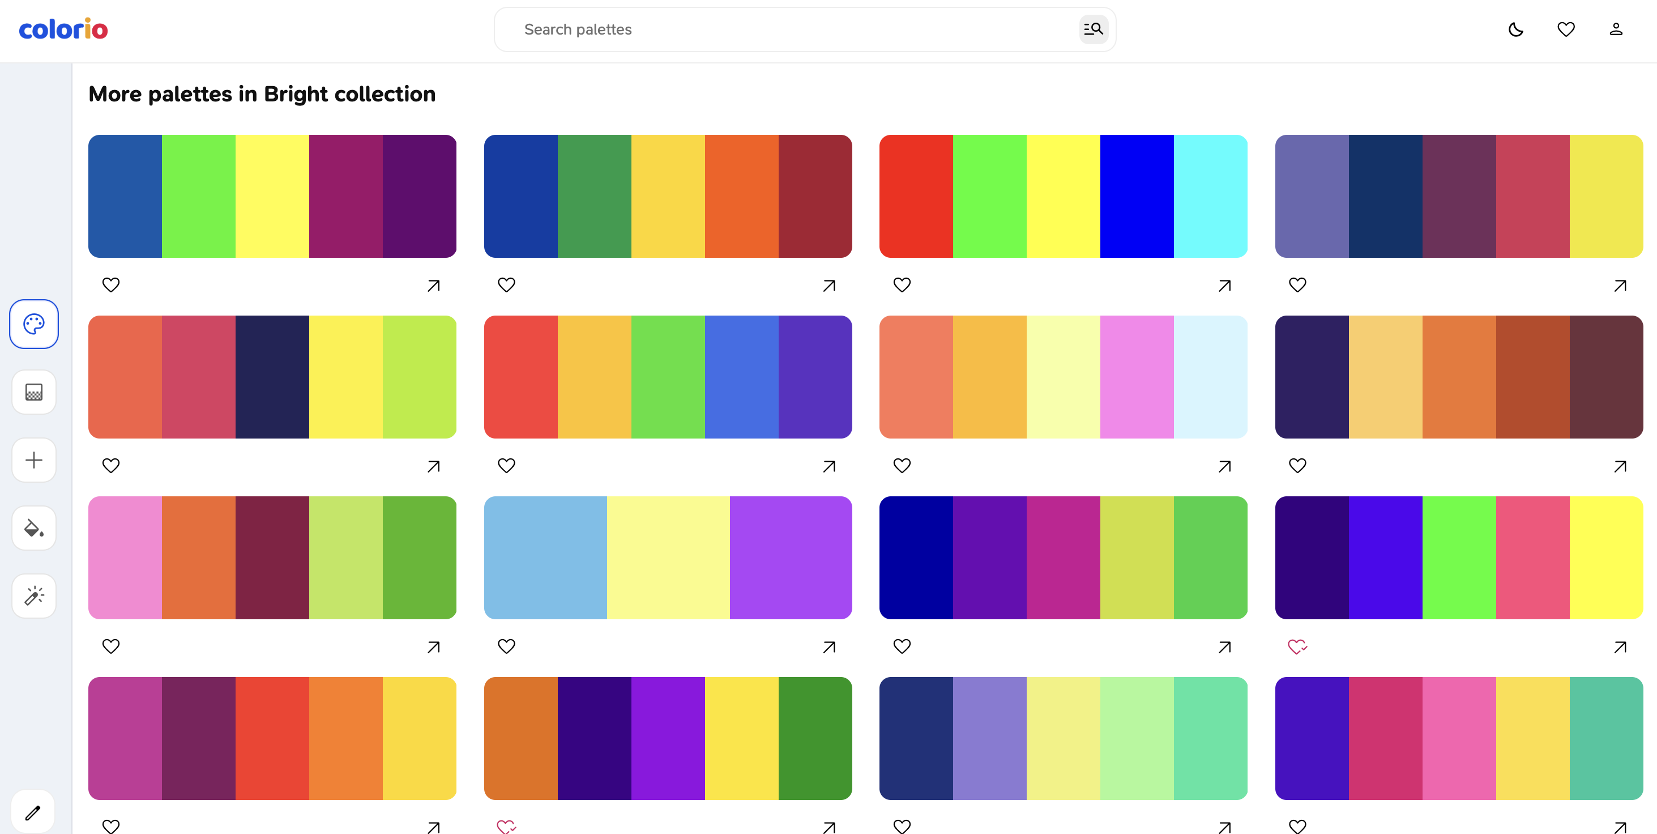Open the magic wand generator tool
The width and height of the screenshot is (1657, 834).
click(33, 596)
